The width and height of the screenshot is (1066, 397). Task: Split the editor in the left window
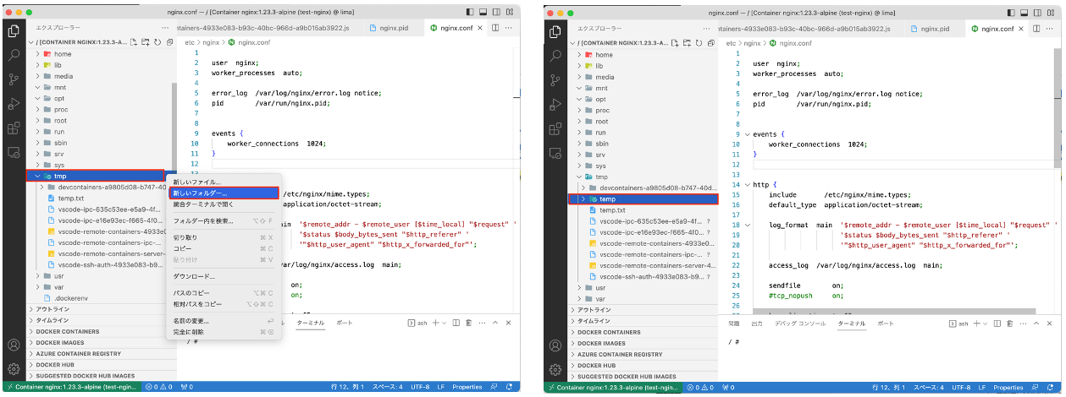(495, 28)
